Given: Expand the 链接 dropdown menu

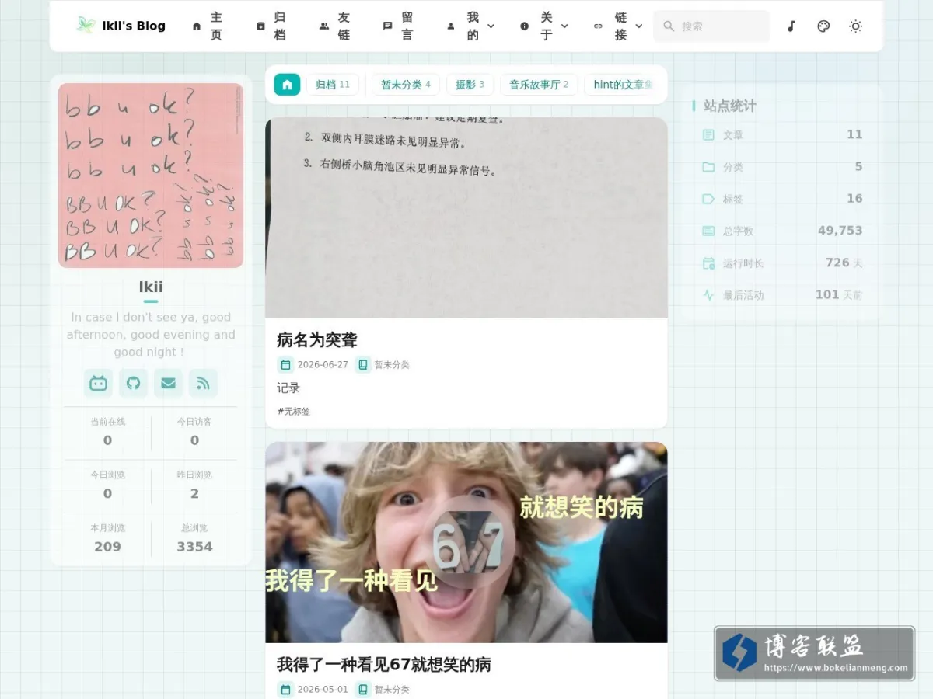Looking at the screenshot, I should coord(617,26).
